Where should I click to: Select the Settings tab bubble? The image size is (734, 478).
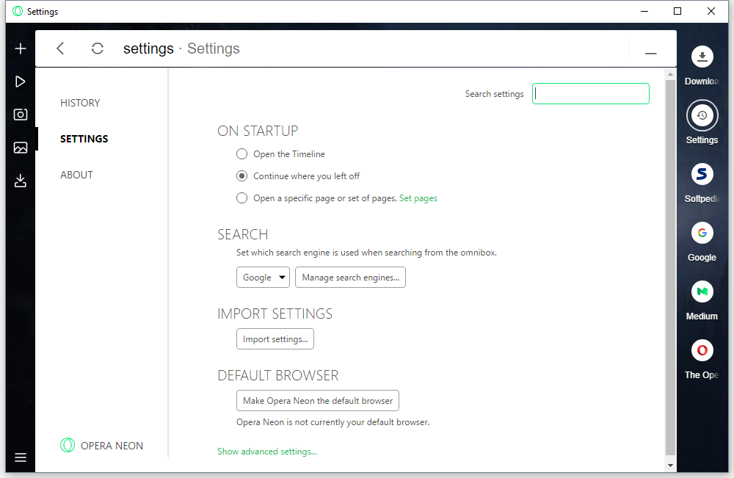(702, 115)
